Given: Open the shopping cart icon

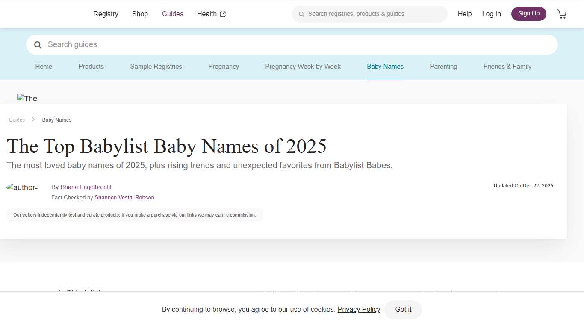Looking at the screenshot, I should [561, 14].
